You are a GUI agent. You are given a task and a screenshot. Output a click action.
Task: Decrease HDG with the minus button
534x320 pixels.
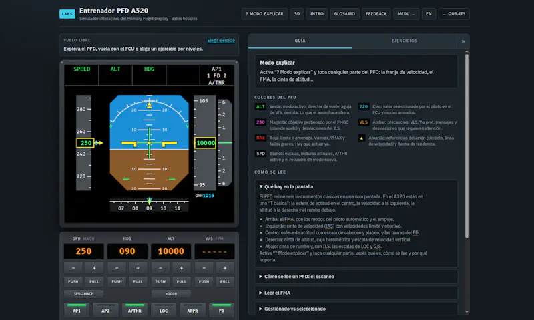click(x=117, y=268)
